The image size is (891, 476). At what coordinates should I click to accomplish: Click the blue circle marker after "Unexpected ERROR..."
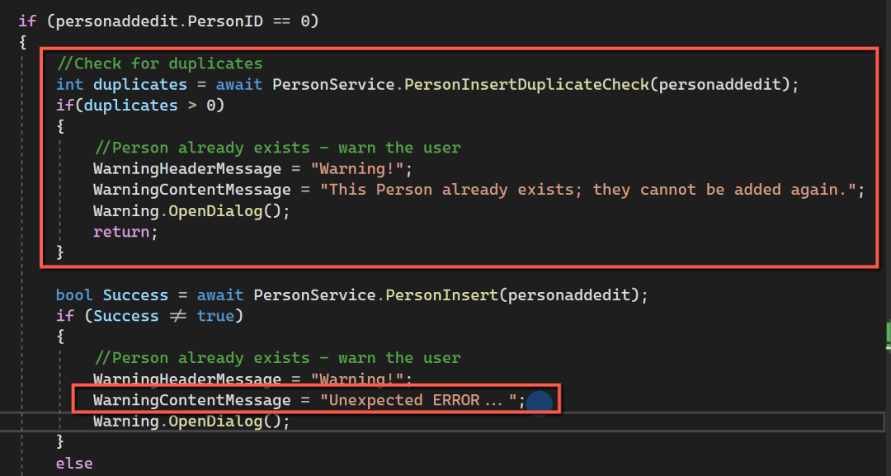point(539,403)
